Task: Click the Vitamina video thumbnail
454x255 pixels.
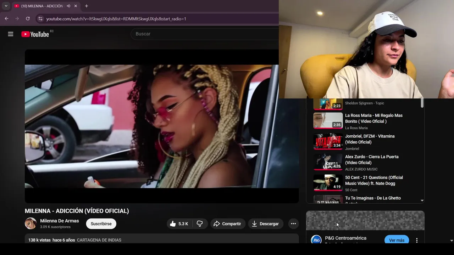Action: pos(328,141)
